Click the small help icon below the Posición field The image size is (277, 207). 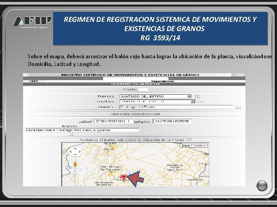click(x=71, y=134)
